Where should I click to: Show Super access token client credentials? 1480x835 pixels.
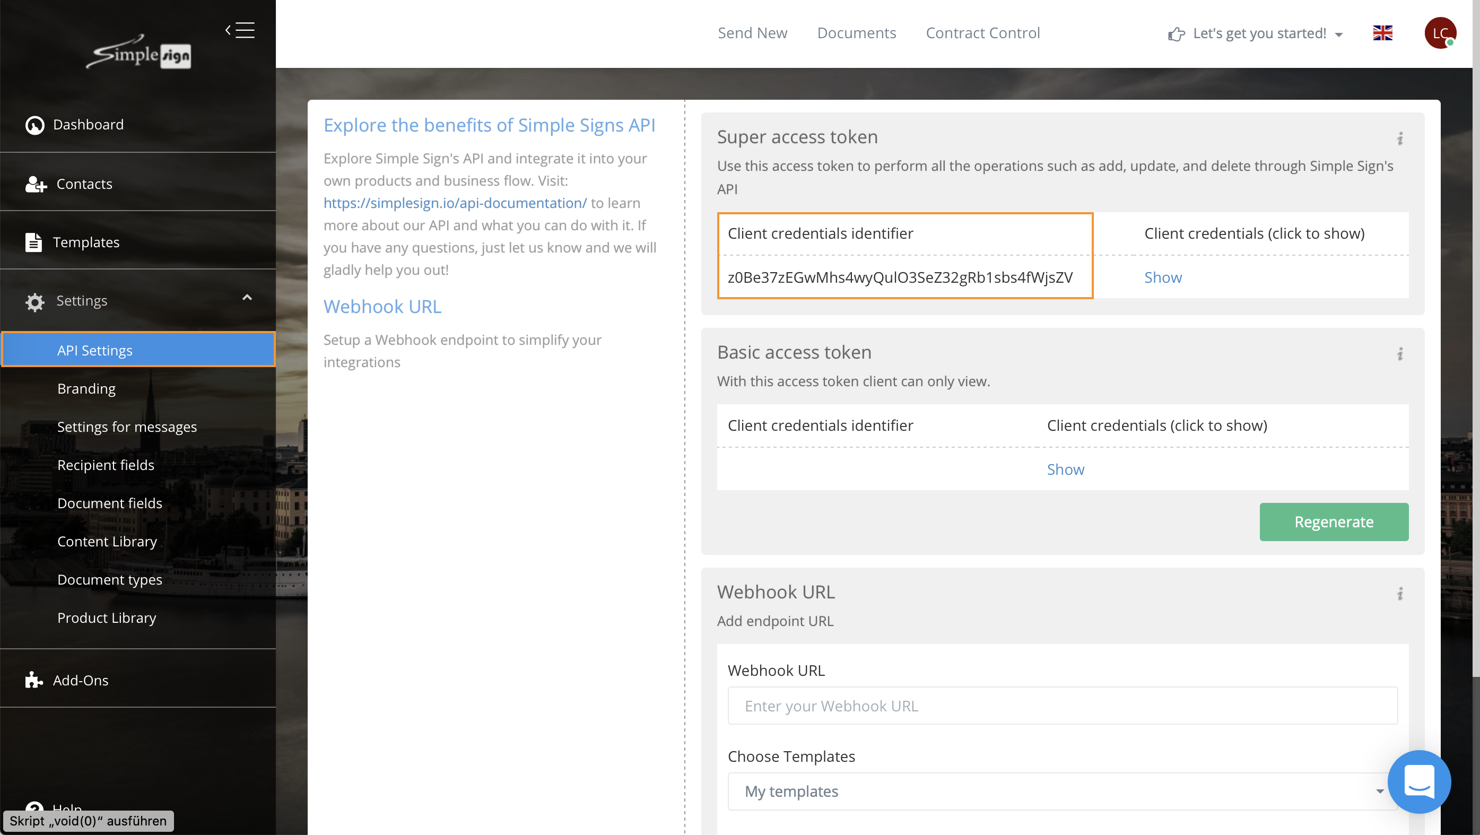point(1163,277)
